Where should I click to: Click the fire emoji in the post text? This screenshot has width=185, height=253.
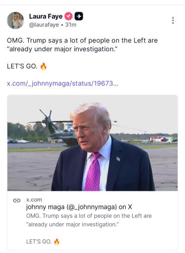(43, 66)
